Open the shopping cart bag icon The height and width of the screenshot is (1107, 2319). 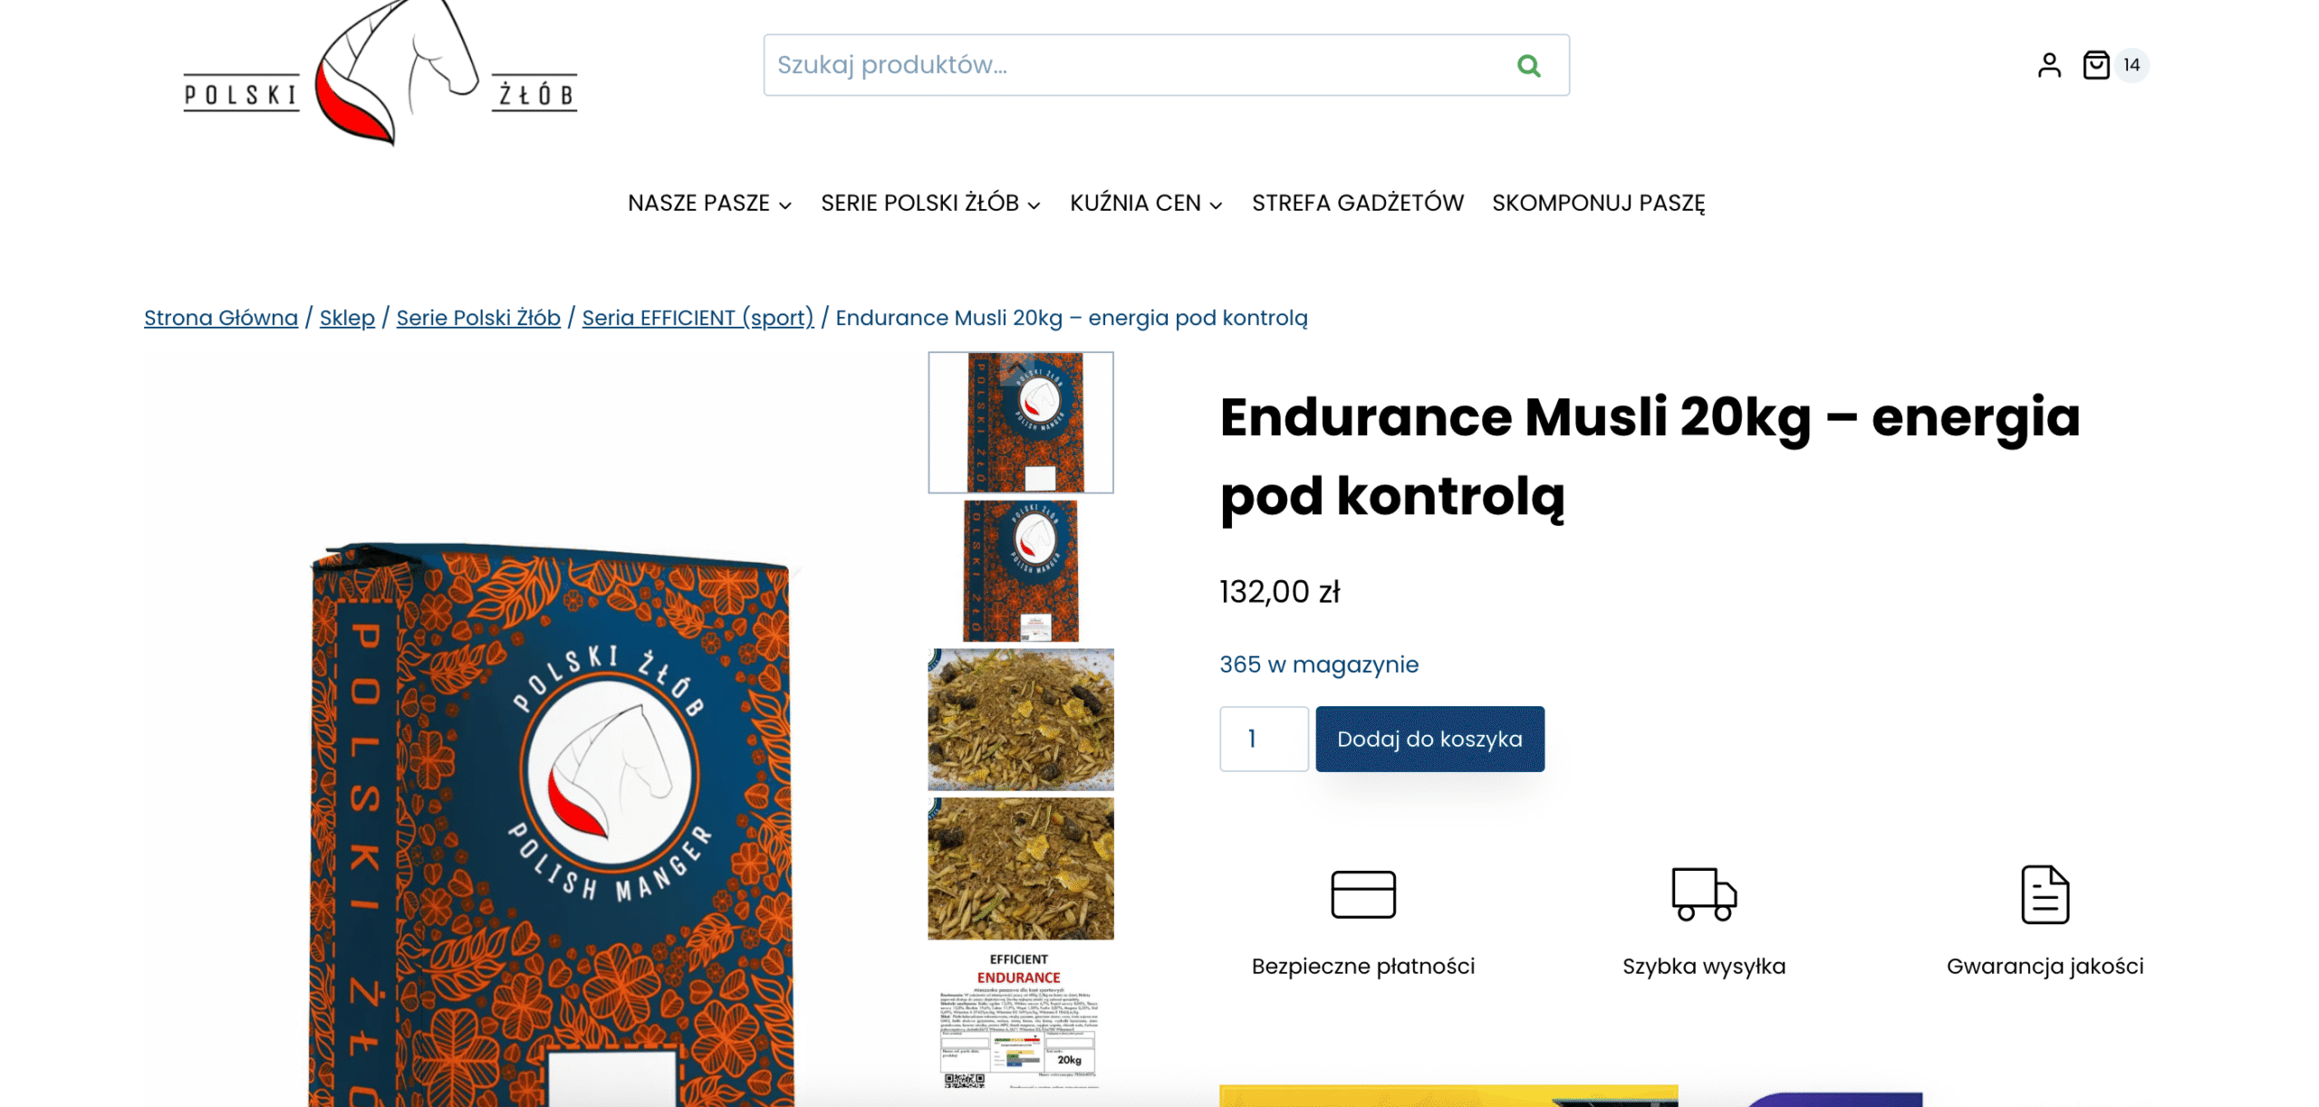click(x=2096, y=65)
